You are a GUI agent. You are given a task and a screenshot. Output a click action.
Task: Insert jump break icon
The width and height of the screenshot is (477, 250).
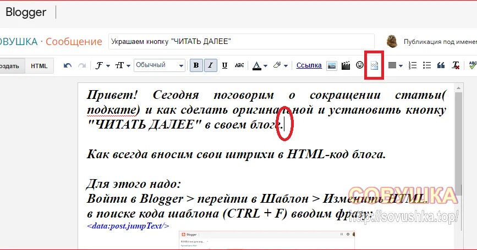click(x=374, y=65)
